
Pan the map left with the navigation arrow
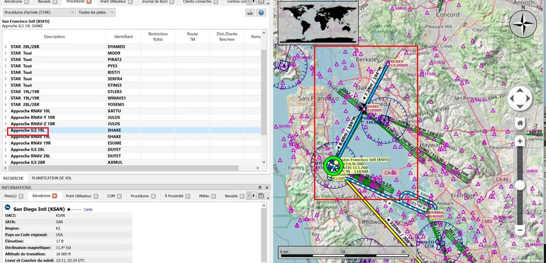(512, 99)
